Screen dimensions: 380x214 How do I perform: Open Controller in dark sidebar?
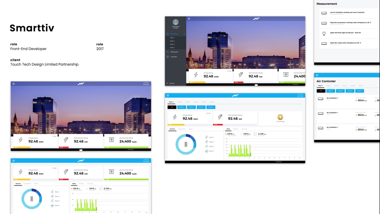pyautogui.click(x=173, y=57)
